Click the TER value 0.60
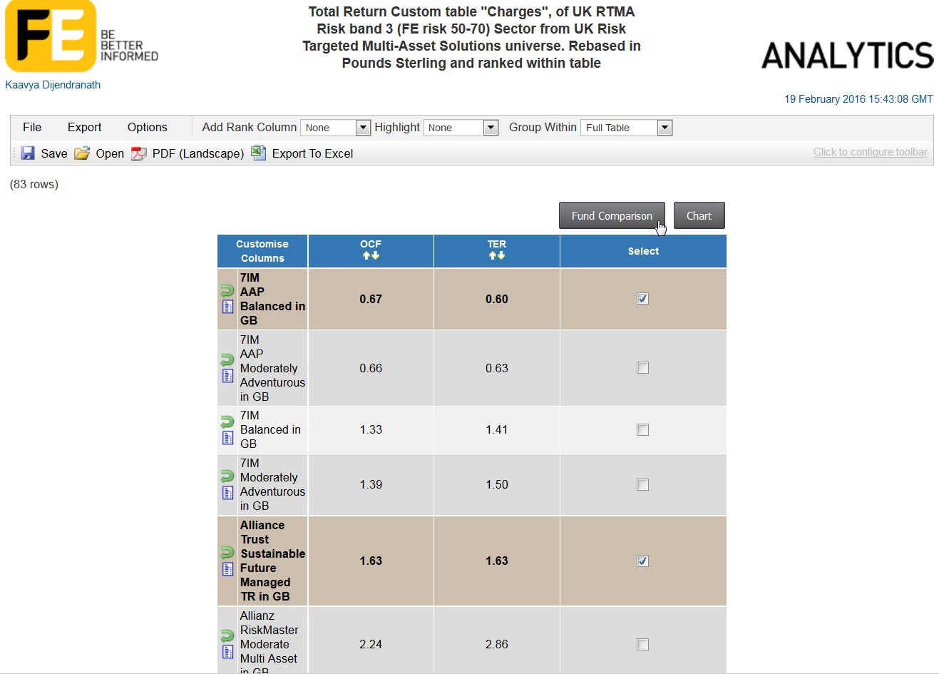Viewport: 939px width, 674px height. pyautogui.click(x=497, y=299)
